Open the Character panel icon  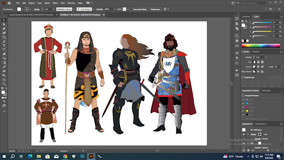[x=237, y=53]
